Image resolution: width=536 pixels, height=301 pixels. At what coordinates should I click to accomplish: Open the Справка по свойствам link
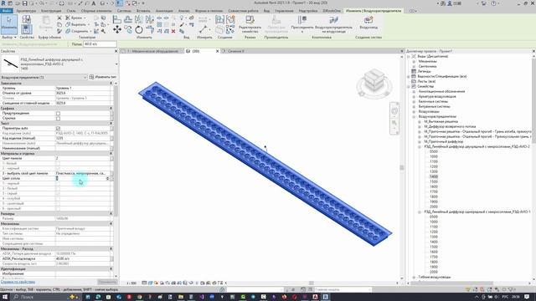(x=18, y=282)
